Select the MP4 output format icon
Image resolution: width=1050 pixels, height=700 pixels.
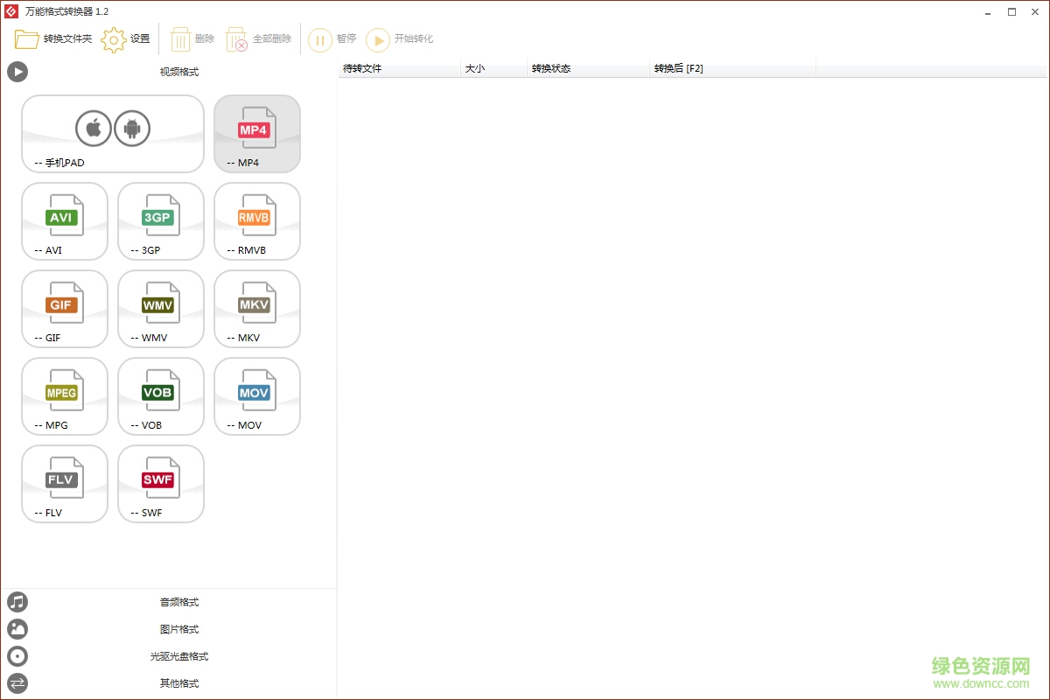tap(256, 134)
